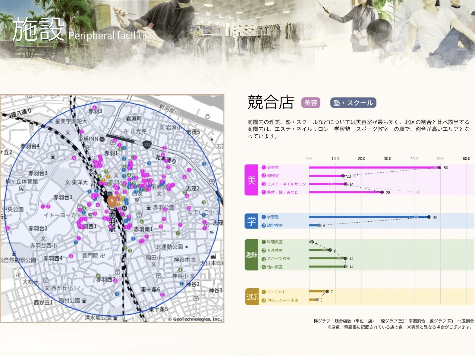Screen dimensions: 475x356
Task: Click the 学習塾 bar end point 46
Action: pos(429,217)
